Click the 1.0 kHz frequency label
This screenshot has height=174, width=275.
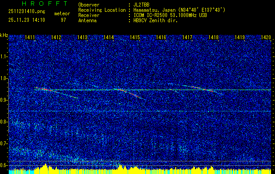point(4,78)
